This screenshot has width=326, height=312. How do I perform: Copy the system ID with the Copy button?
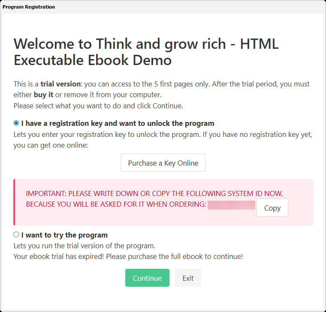pyautogui.click(x=272, y=208)
